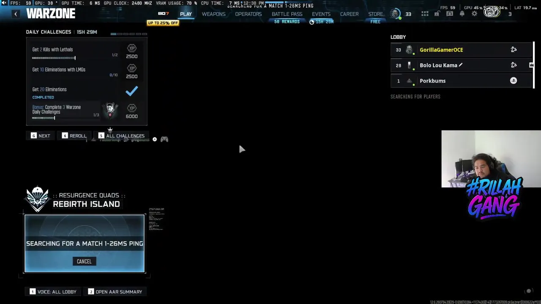Open the Weapons tab
The height and width of the screenshot is (304, 541).
(213, 14)
